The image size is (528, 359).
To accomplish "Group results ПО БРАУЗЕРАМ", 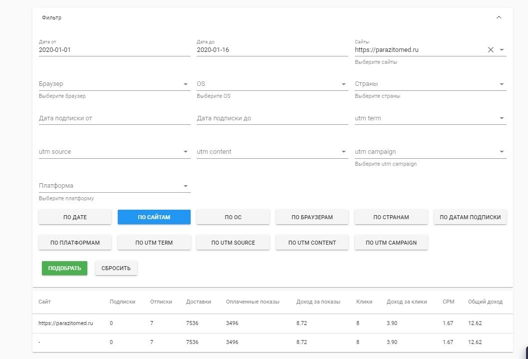I will click(x=312, y=217).
